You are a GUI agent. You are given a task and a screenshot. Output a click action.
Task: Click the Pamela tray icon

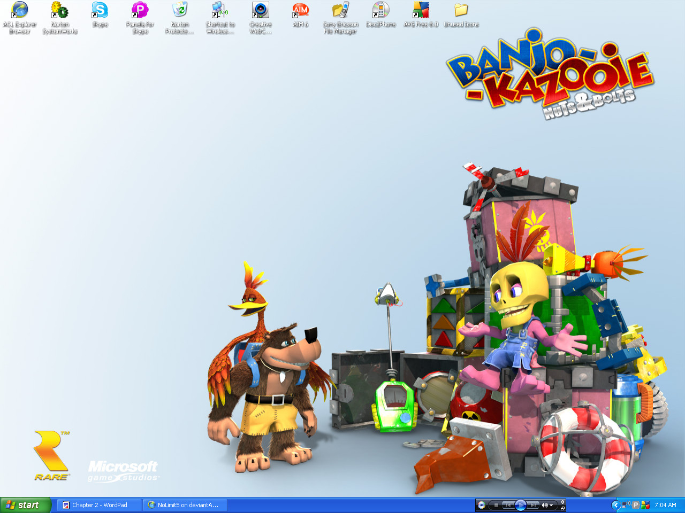pos(636,505)
